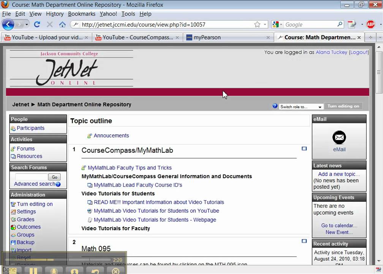Click the Turn editing on button

pos(343,106)
